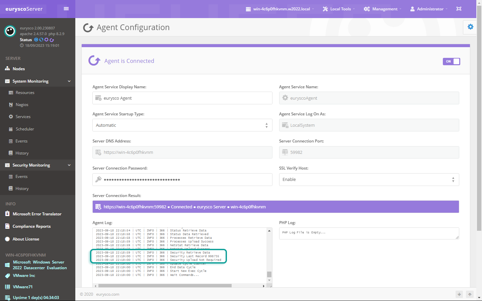Click the Agent Log scroll-right arrow

[263, 286]
